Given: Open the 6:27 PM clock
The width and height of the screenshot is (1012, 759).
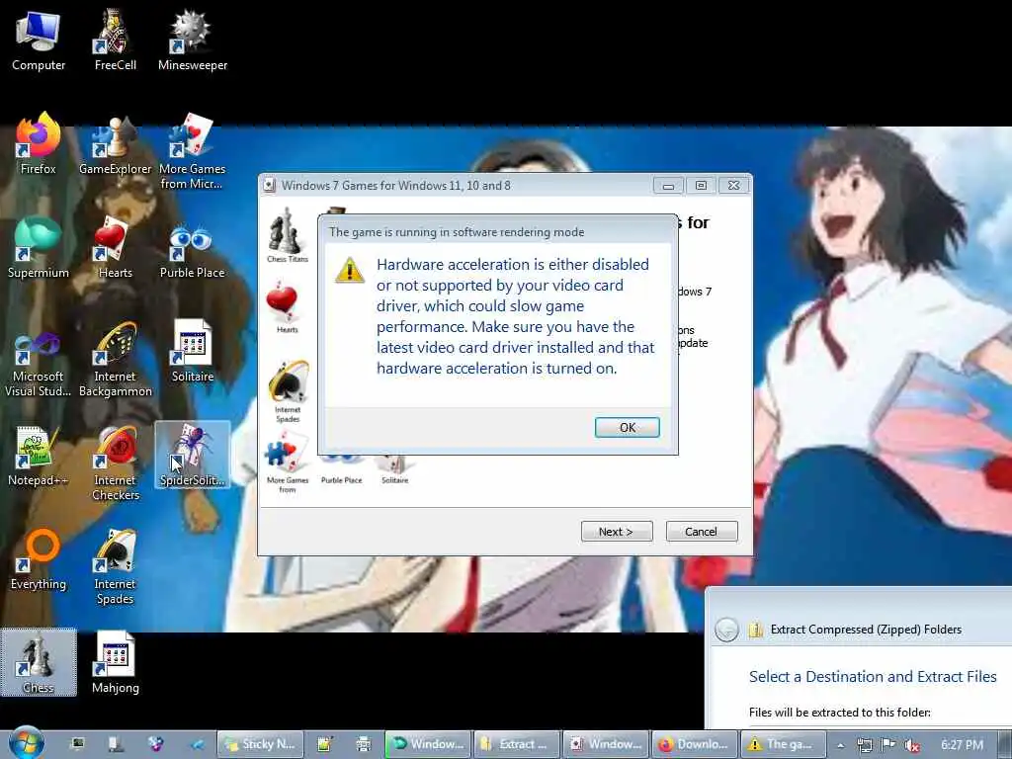Looking at the screenshot, I should (962, 745).
